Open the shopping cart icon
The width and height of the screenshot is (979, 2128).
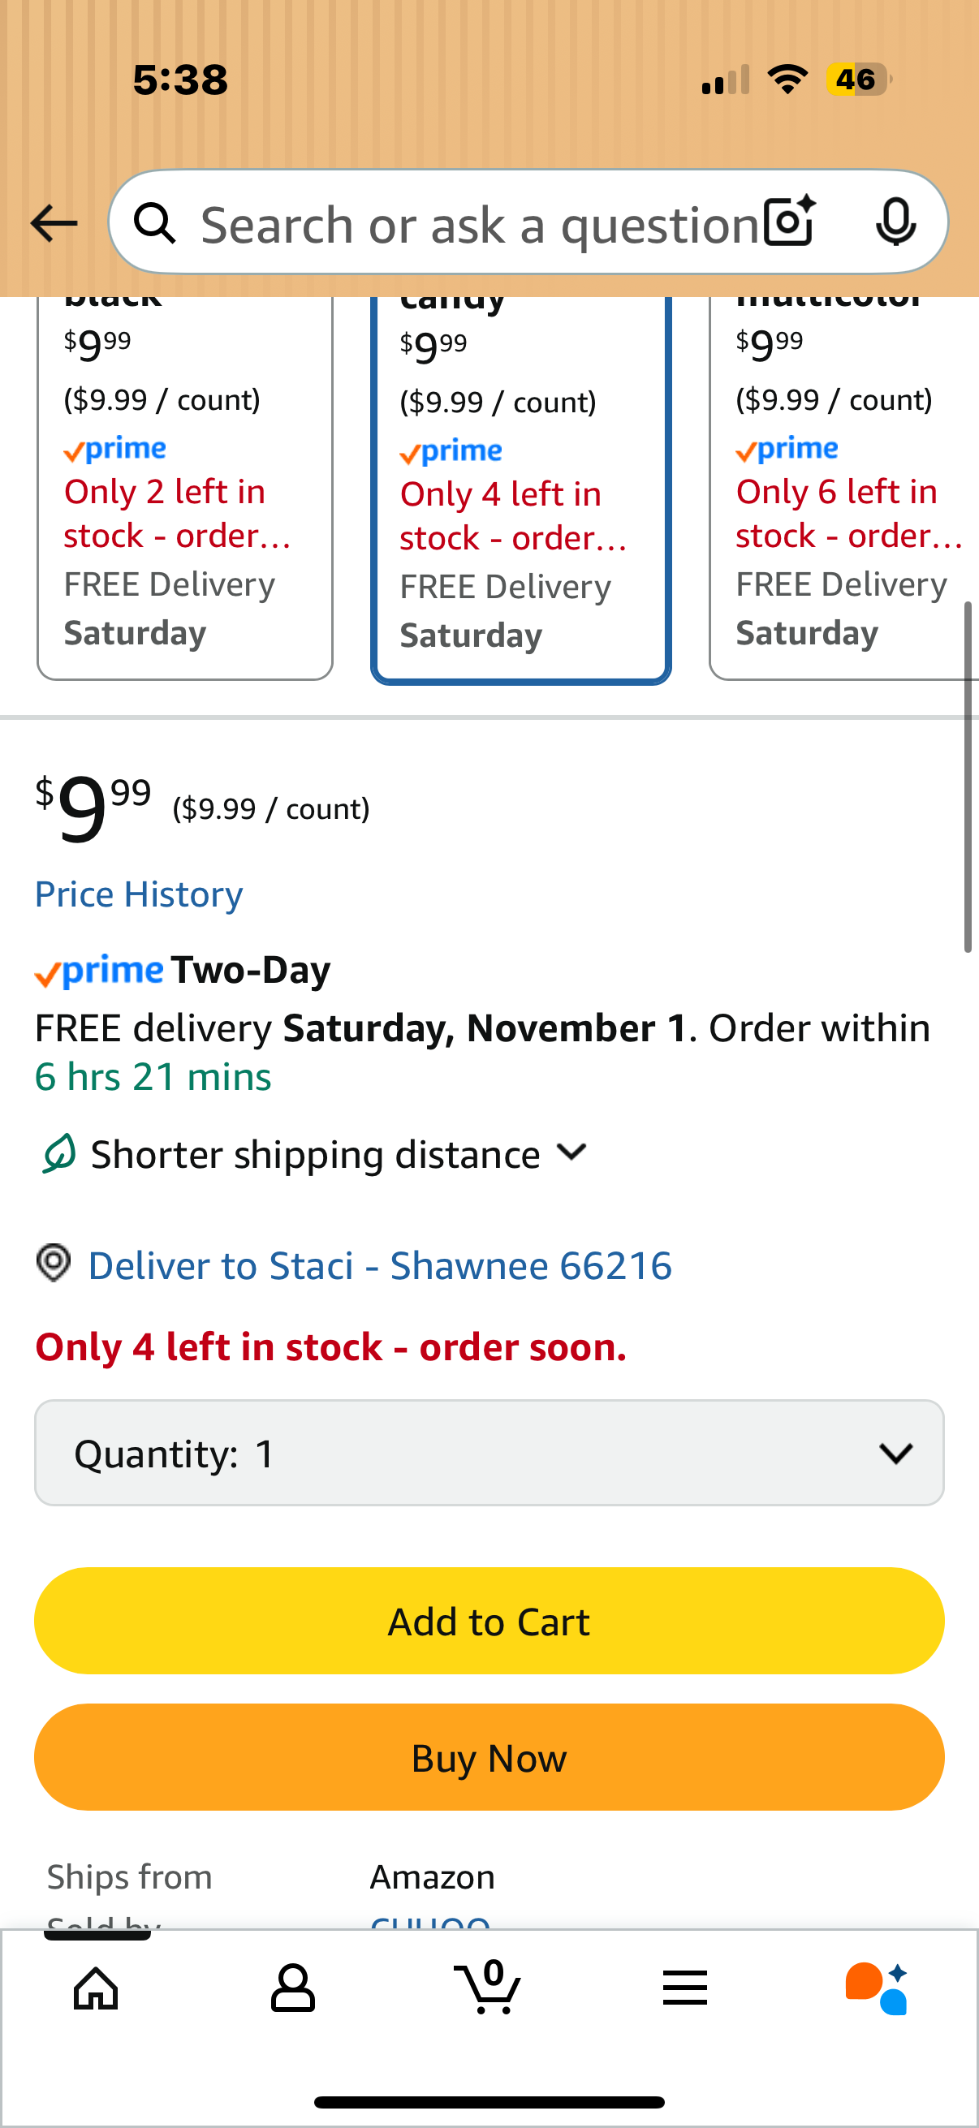point(488,1988)
